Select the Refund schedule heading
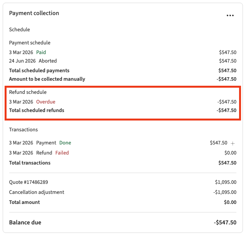Image resolution: width=246 pixels, height=236 pixels. tap(28, 92)
